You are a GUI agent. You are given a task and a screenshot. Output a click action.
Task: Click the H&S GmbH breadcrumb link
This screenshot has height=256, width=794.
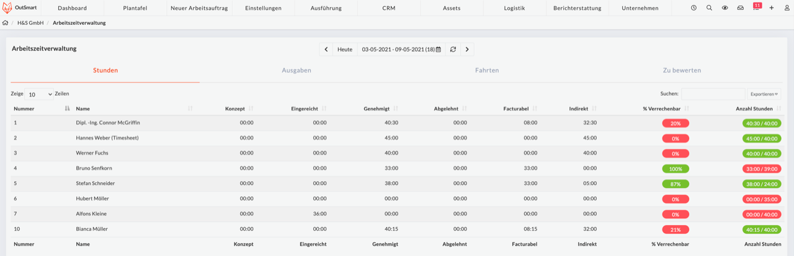(x=30, y=23)
